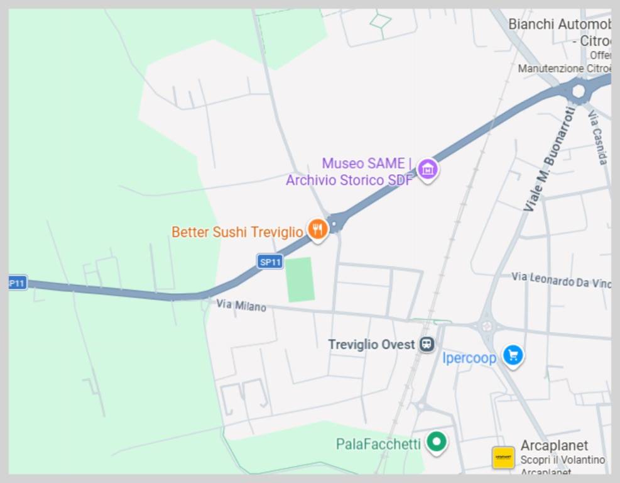
Task: Select the Treviglio Ovest station label
Action: [x=371, y=345]
